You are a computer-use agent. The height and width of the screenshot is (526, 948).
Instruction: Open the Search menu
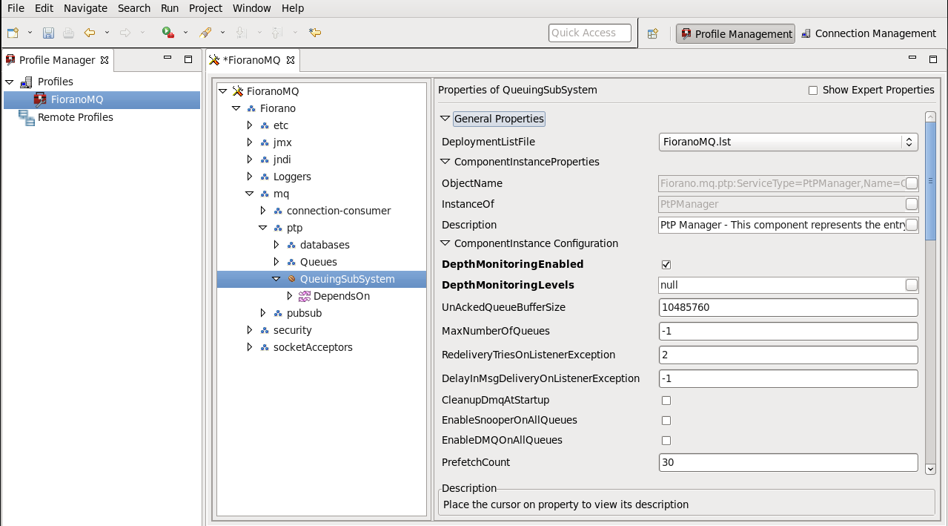tap(134, 8)
